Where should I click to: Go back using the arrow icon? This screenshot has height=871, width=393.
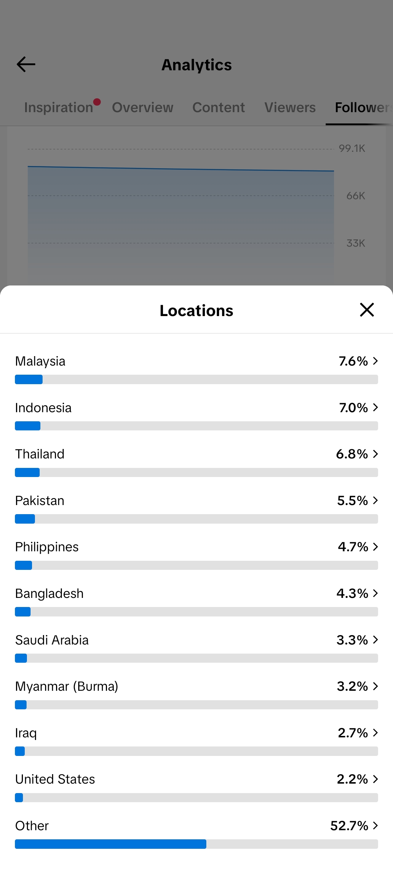point(26,64)
